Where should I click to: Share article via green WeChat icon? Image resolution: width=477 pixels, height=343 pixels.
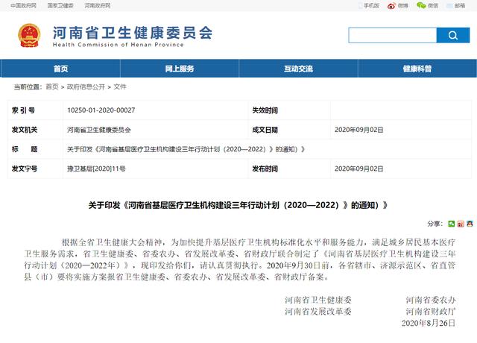coord(452,223)
